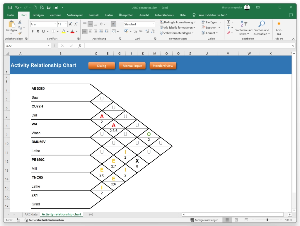Switch to the Entwicklertools ribbon tab
The width and height of the screenshot is (300, 226).
tap(165, 15)
